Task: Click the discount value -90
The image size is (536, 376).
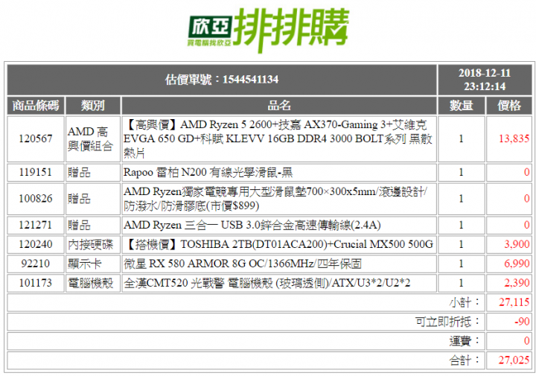Action: tap(522, 322)
